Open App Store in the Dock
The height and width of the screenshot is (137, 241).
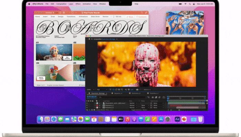coord(161,119)
